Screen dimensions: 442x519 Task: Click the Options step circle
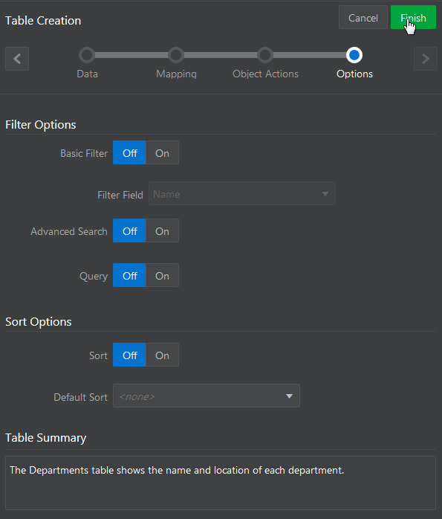pyautogui.click(x=354, y=55)
